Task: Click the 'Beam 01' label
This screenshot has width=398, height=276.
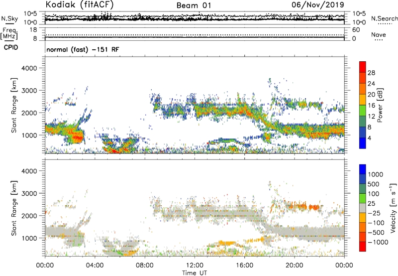Action: (x=194, y=5)
